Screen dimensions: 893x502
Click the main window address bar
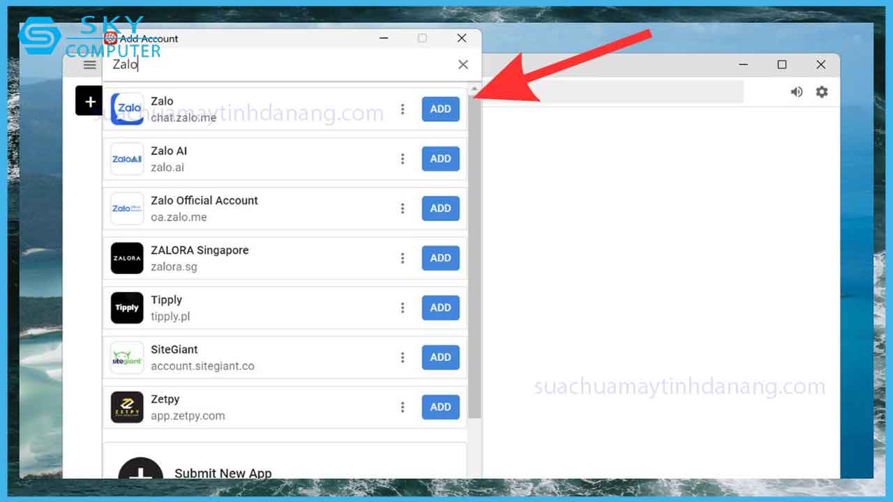tap(613, 92)
